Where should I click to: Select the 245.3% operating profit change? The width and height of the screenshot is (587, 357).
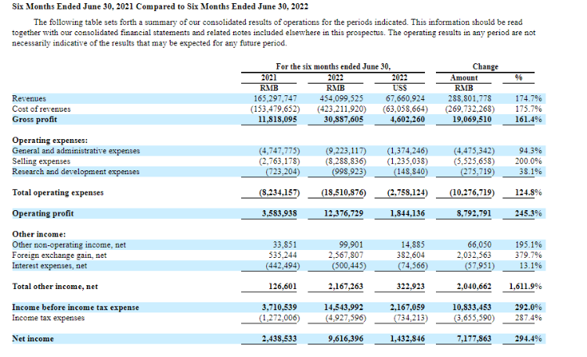[x=528, y=214]
